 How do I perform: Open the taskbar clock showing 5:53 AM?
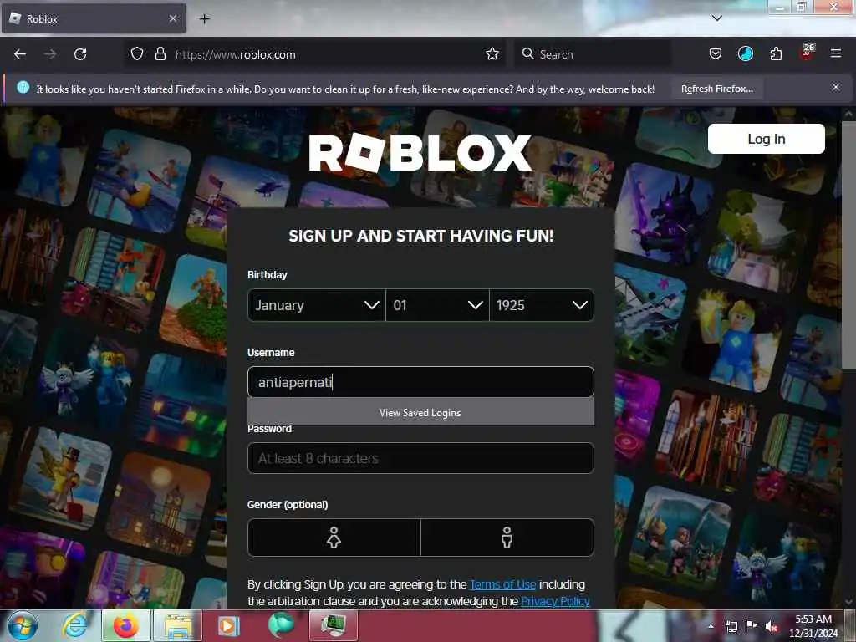(813, 626)
